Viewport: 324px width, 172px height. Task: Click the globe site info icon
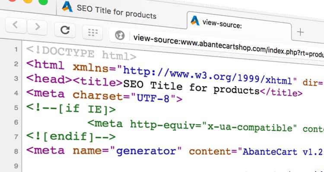tap(121, 35)
